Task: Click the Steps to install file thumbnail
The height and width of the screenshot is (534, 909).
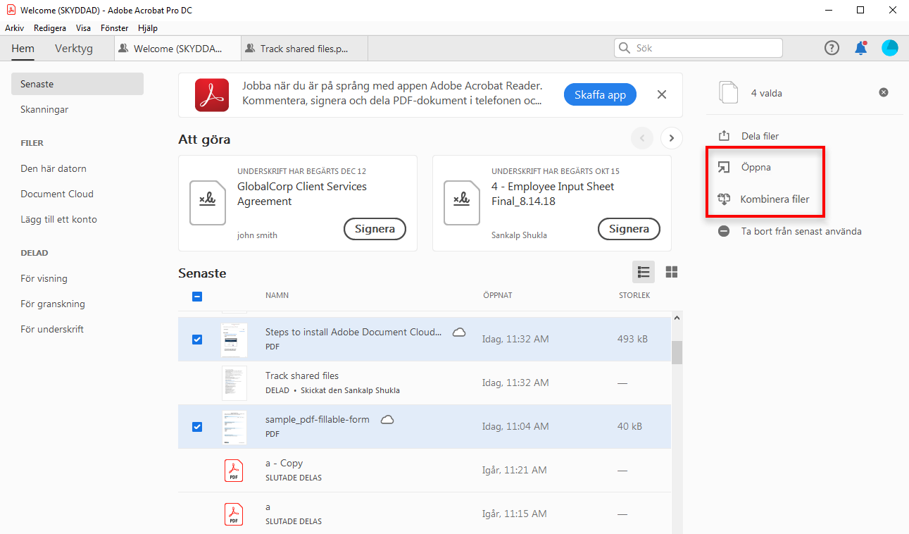Action: point(234,340)
